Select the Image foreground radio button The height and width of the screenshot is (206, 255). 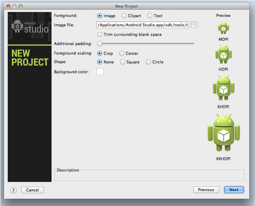[x=100, y=16]
